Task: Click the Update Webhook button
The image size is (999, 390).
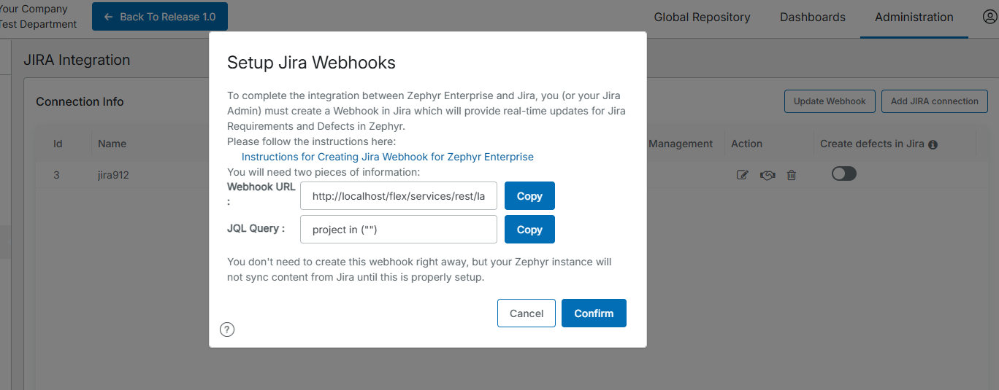Action: point(830,101)
